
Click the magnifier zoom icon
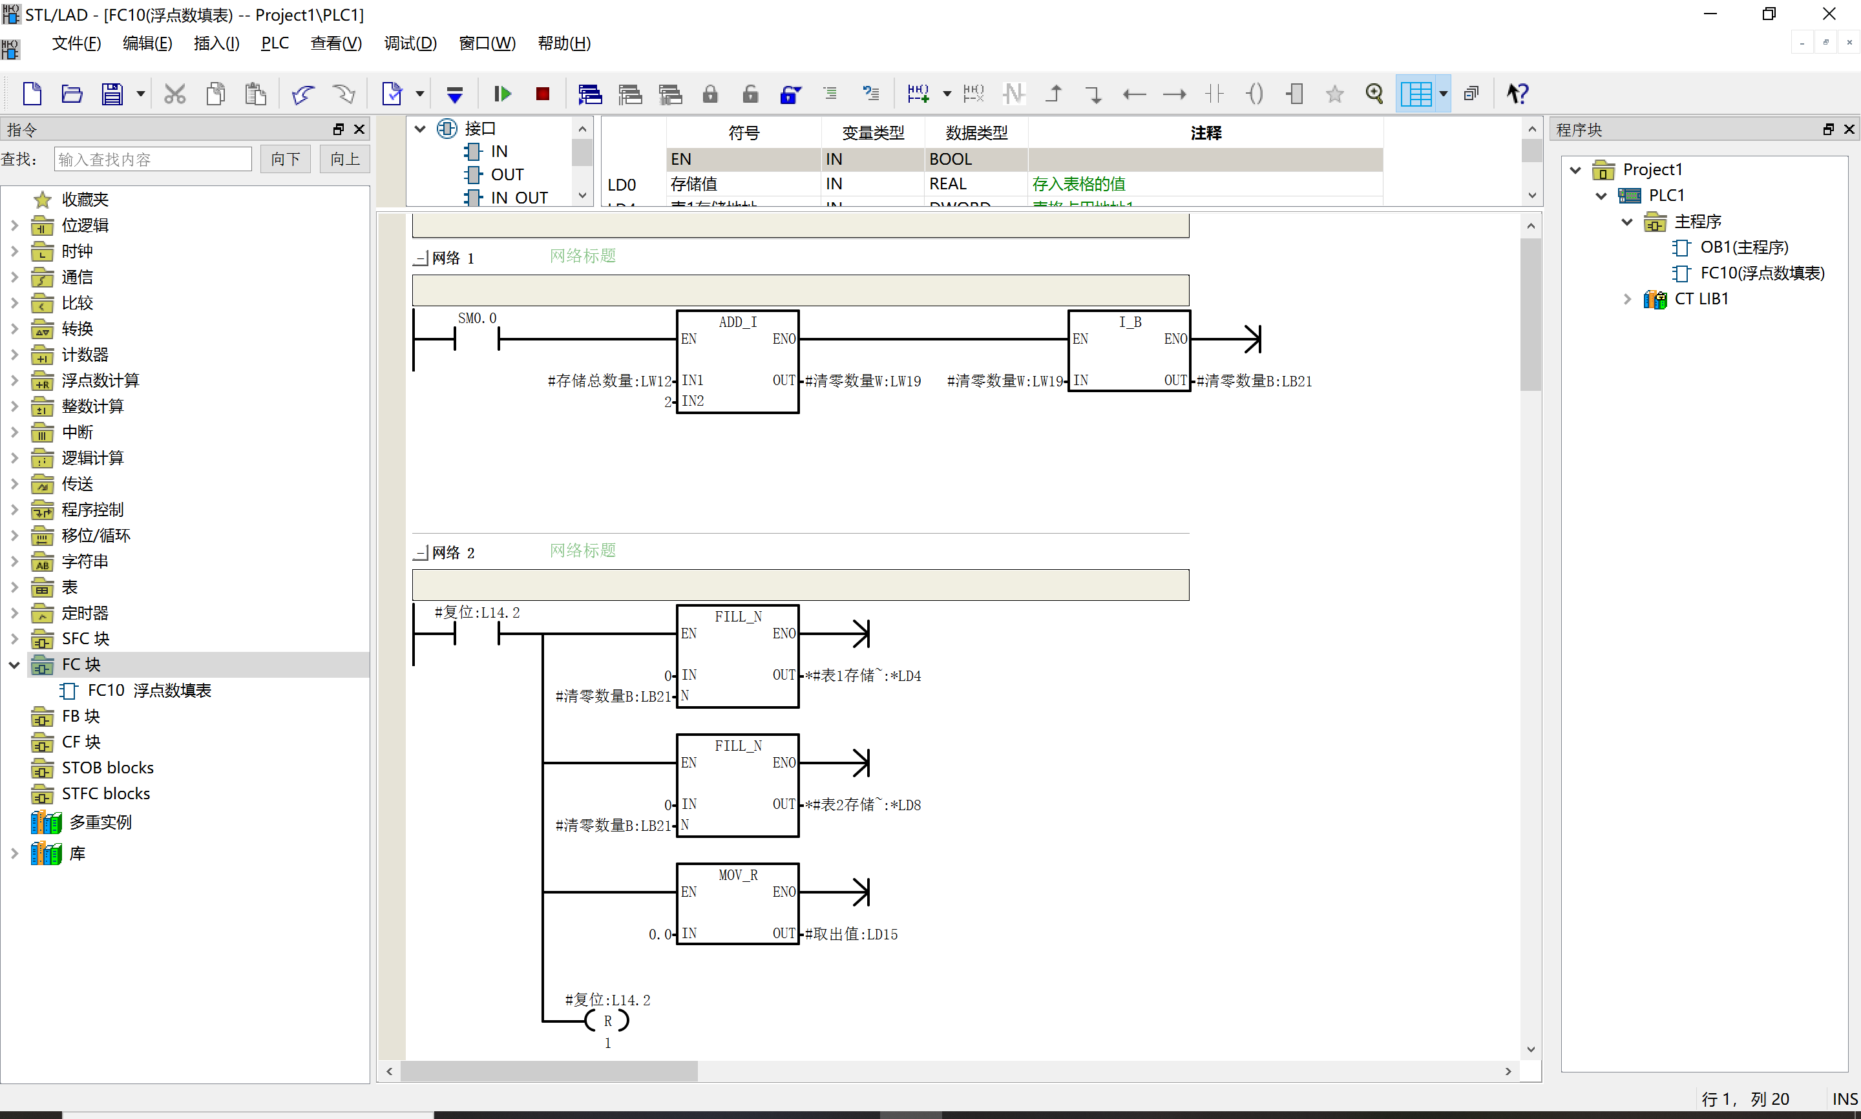pos(1374,94)
